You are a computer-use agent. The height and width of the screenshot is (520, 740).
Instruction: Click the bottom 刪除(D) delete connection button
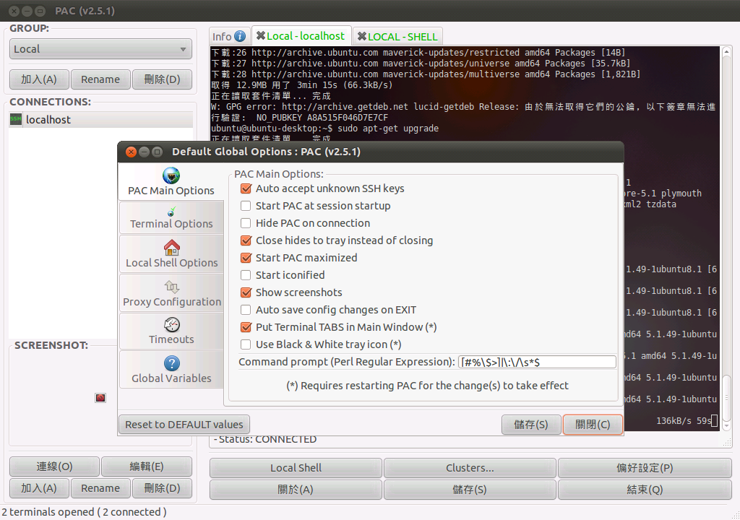163,488
